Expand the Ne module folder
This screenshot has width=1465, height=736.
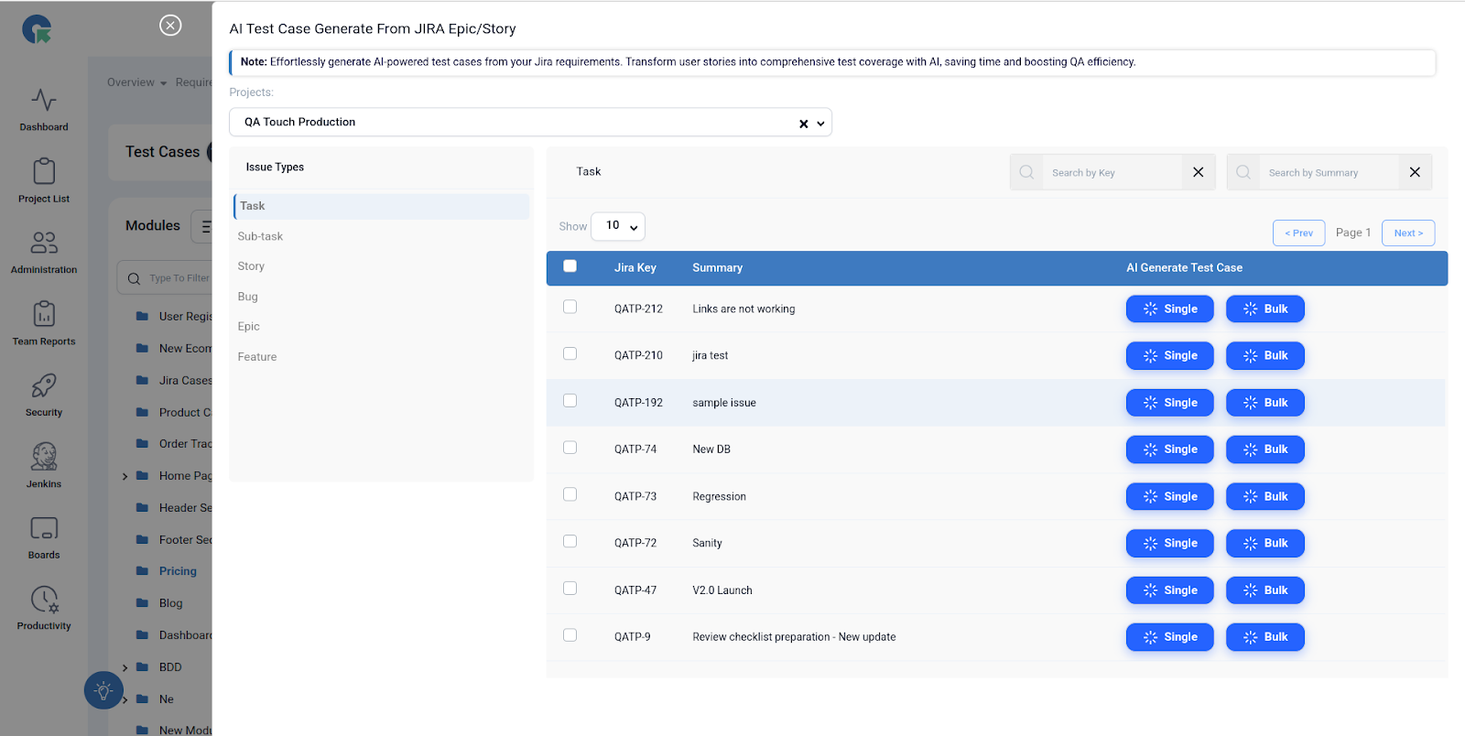coord(125,699)
